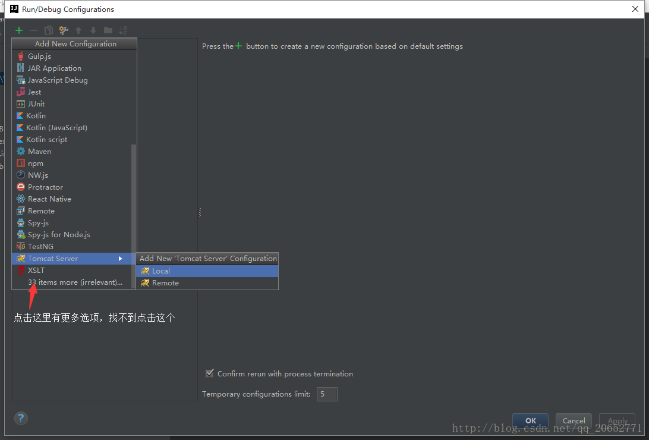Click the Remote configuration icon
This screenshot has height=440, width=649.
coord(21,211)
